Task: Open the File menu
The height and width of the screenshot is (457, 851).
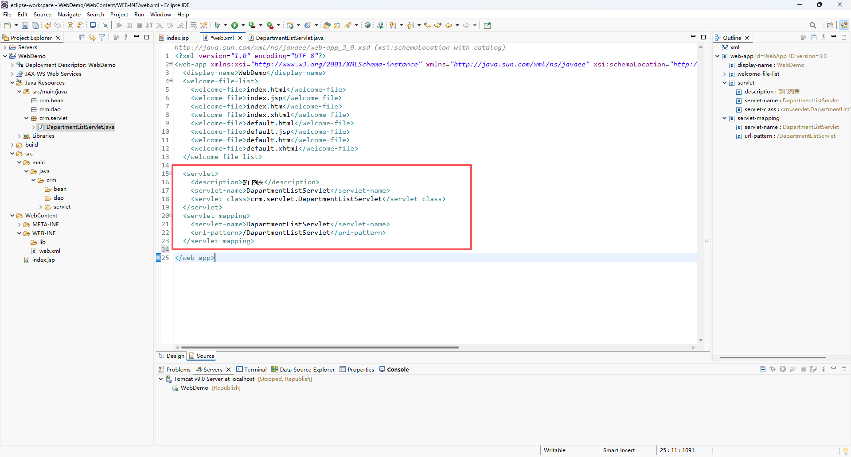Action: (x=8, y=15)
